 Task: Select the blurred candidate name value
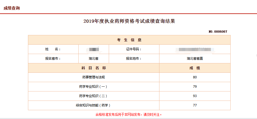pyautogui.click(x=94, y=49)
